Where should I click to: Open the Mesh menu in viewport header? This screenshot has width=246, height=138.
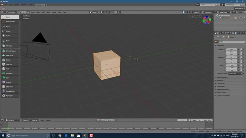[48, 12]
